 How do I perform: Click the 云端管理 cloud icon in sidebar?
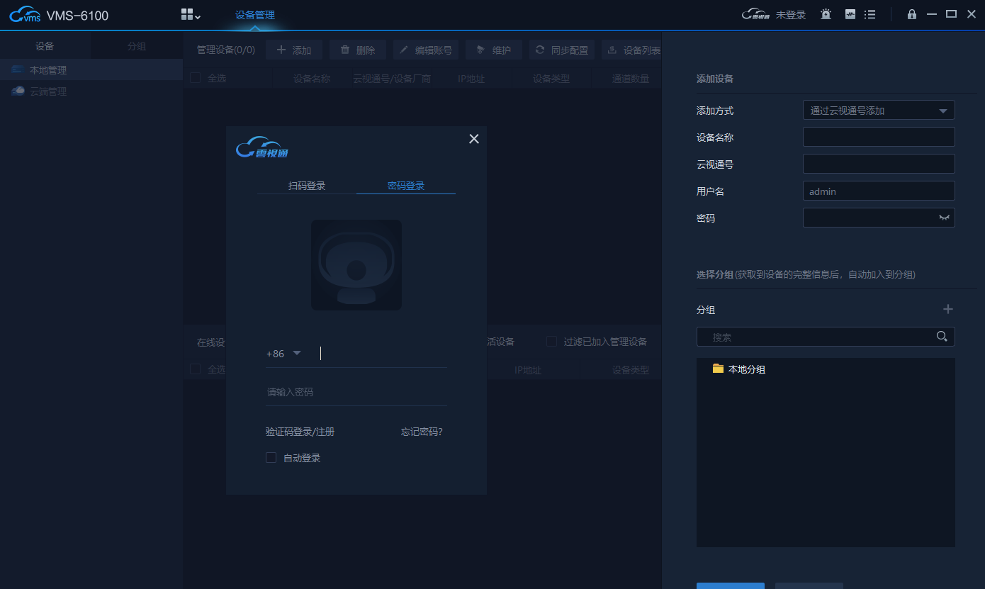point(18,91)
